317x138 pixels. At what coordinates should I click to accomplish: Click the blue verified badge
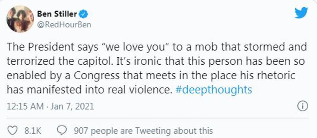point(83,14)
